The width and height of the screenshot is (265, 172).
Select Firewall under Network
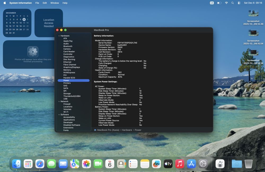(67, 104)
